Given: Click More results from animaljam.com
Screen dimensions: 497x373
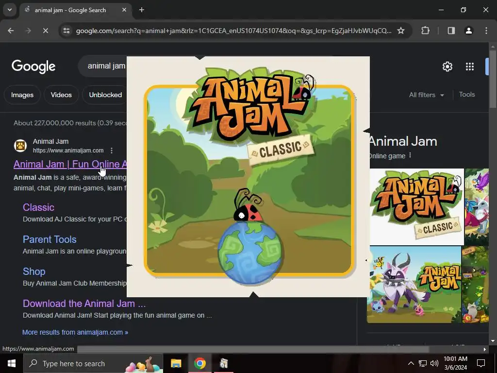Looking at the screenshot, I should [x=75, y=332].
